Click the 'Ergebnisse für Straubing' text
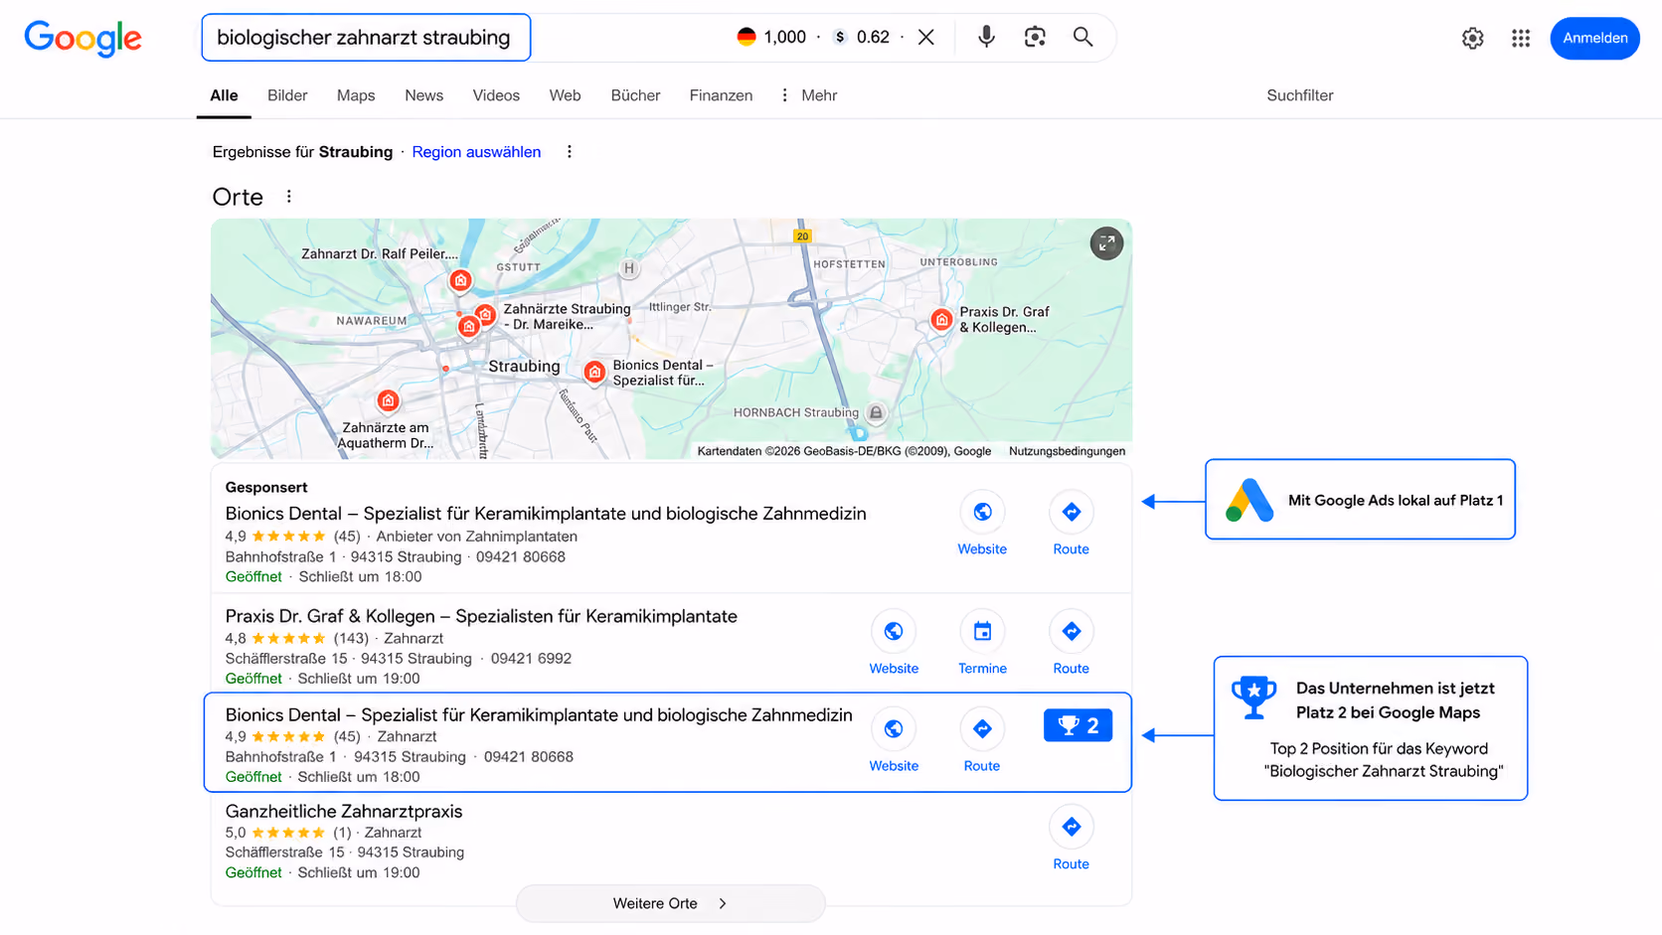Viewport: 1662px width, 935px height. point(302,152)
